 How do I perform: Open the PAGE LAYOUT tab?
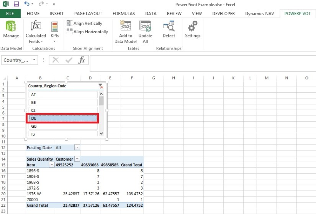coord(88,14)
